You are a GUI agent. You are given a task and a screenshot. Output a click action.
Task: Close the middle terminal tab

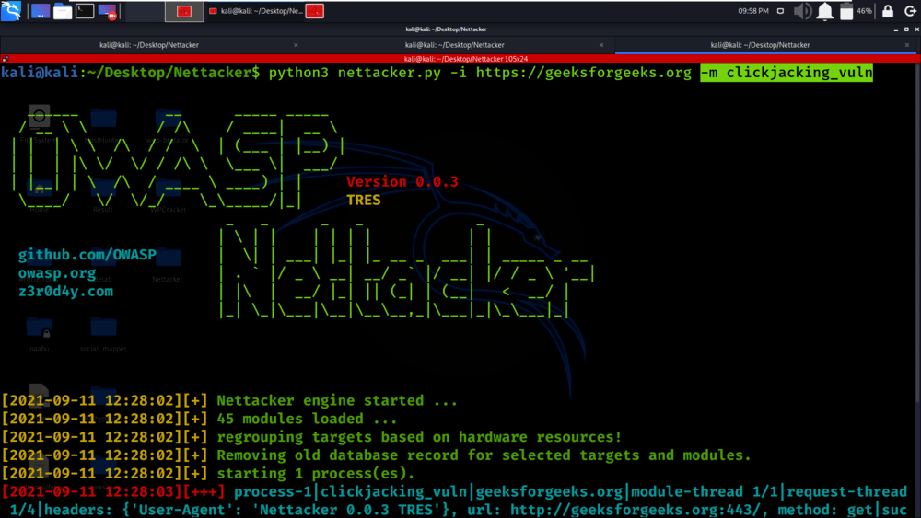(601, 45)
